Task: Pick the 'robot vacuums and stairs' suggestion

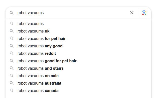Action: tap(78, 68)
